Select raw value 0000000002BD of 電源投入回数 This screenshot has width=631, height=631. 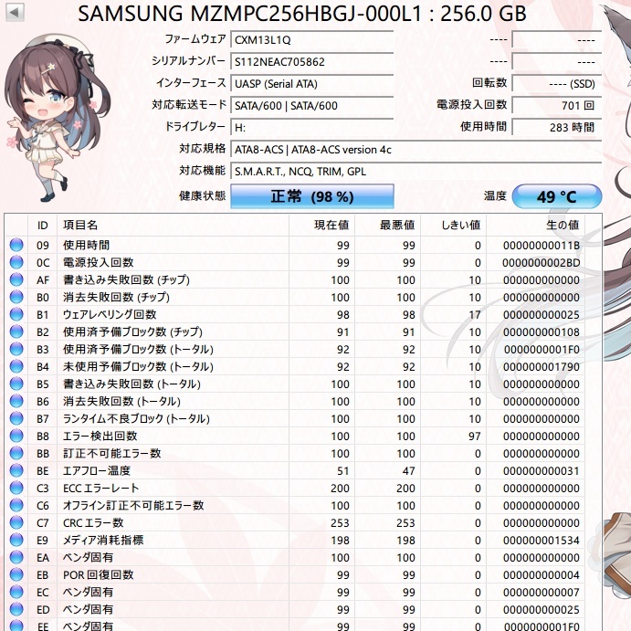coord(541,262)
